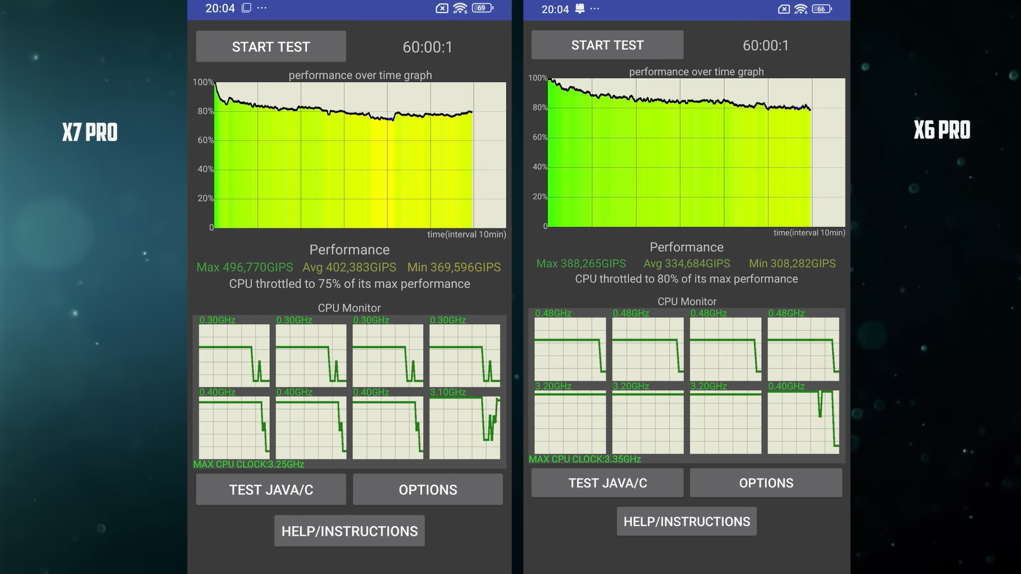Tap the 20:04 clock on X7 Pro
The width and height of the screenshot is (1021, 574).
(x=220, y=8)
